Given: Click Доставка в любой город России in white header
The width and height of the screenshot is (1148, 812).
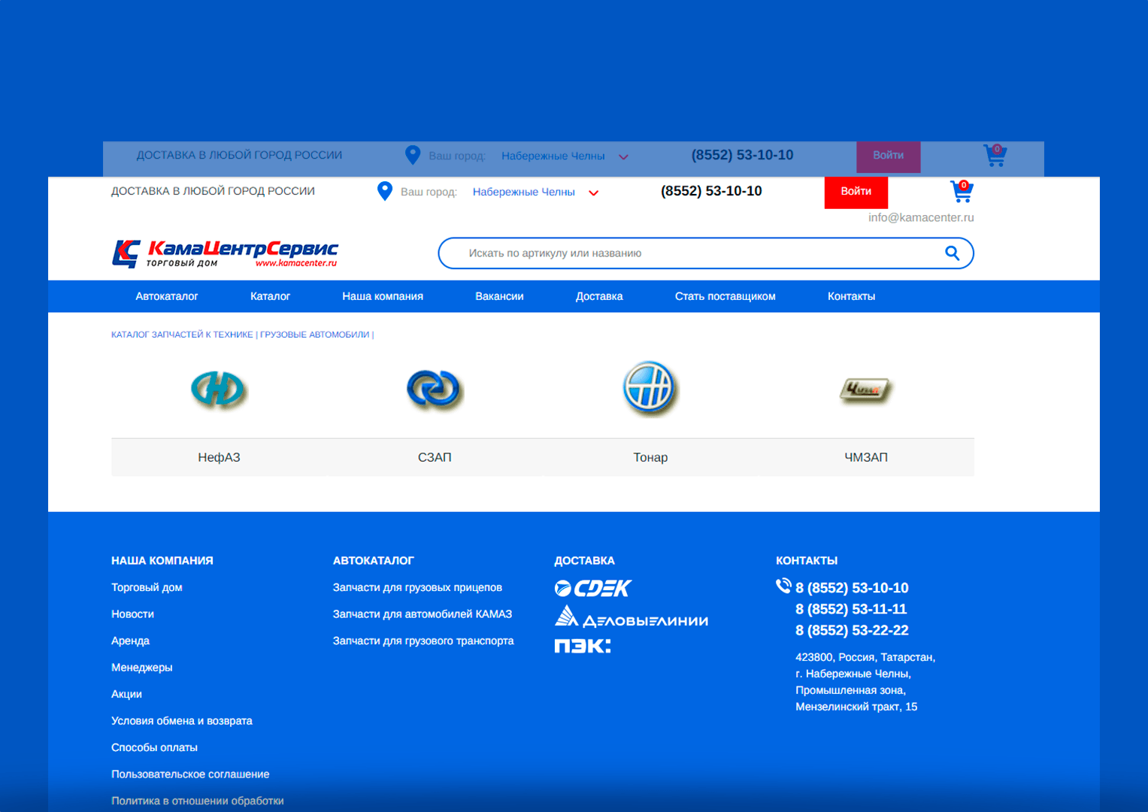Looking at the screenshot, I should [x=213, y=191].
